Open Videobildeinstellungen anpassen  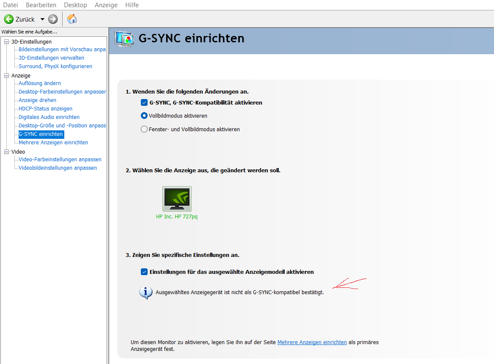(x=58, y=168)
